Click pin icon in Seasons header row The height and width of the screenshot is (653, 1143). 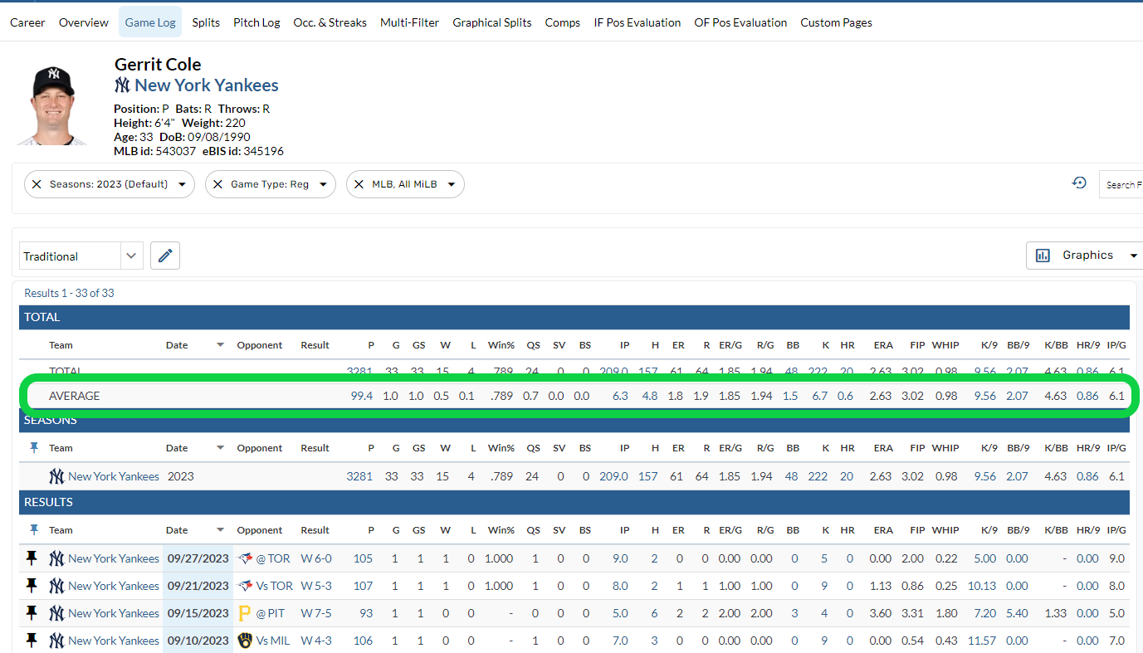point(34,448)
